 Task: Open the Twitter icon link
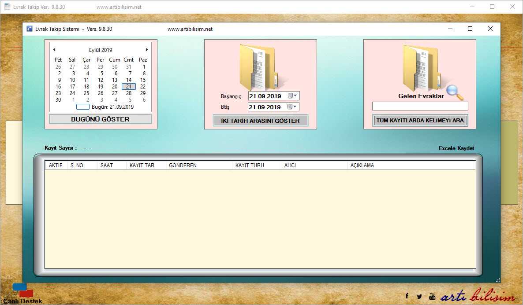(419, 296)
